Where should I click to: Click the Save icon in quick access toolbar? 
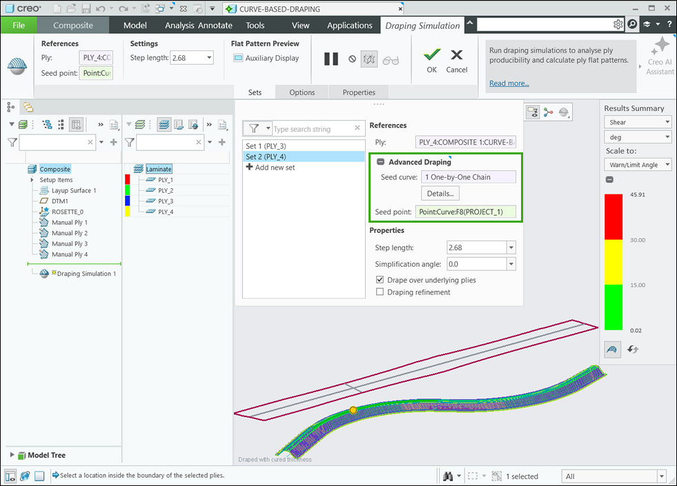point(86,9)
